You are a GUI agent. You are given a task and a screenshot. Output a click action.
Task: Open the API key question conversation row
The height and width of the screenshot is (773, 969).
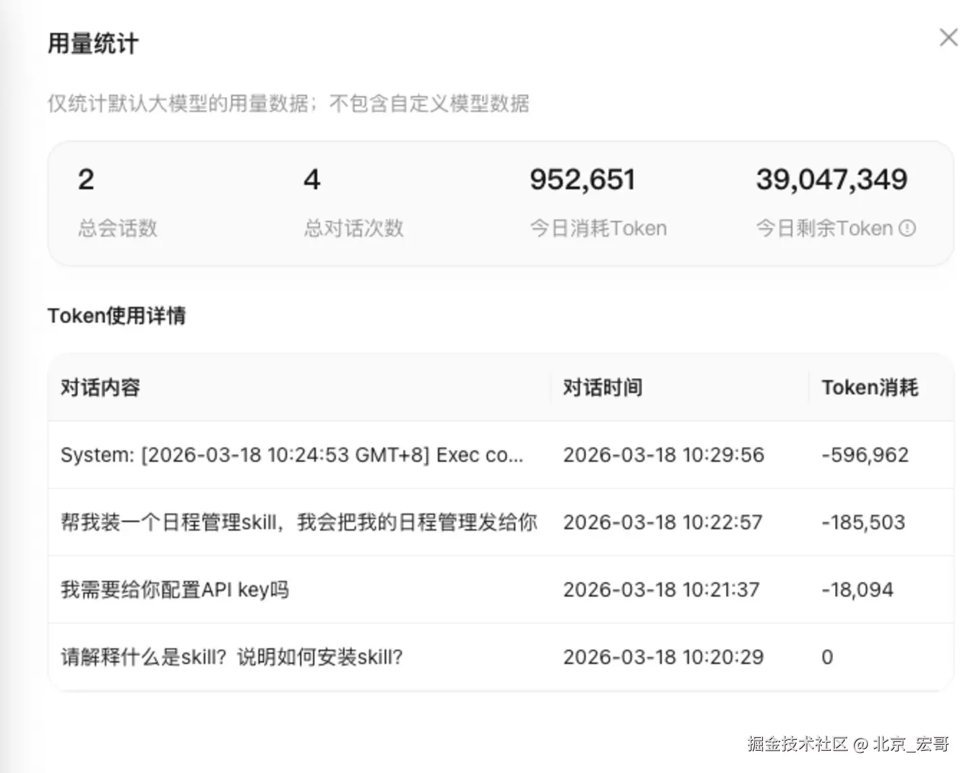(174, 589)
